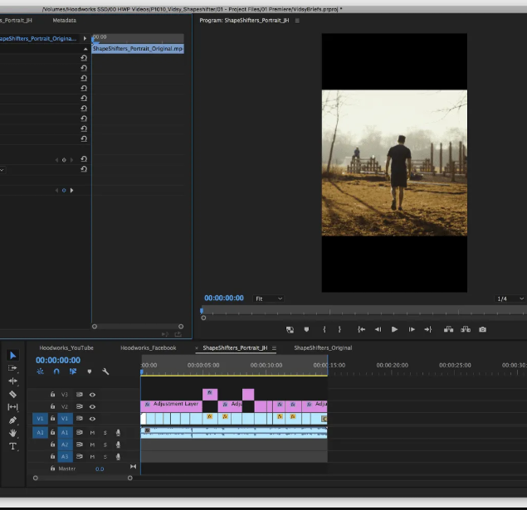
Task: Select the Pen tool
Action: 12,420
